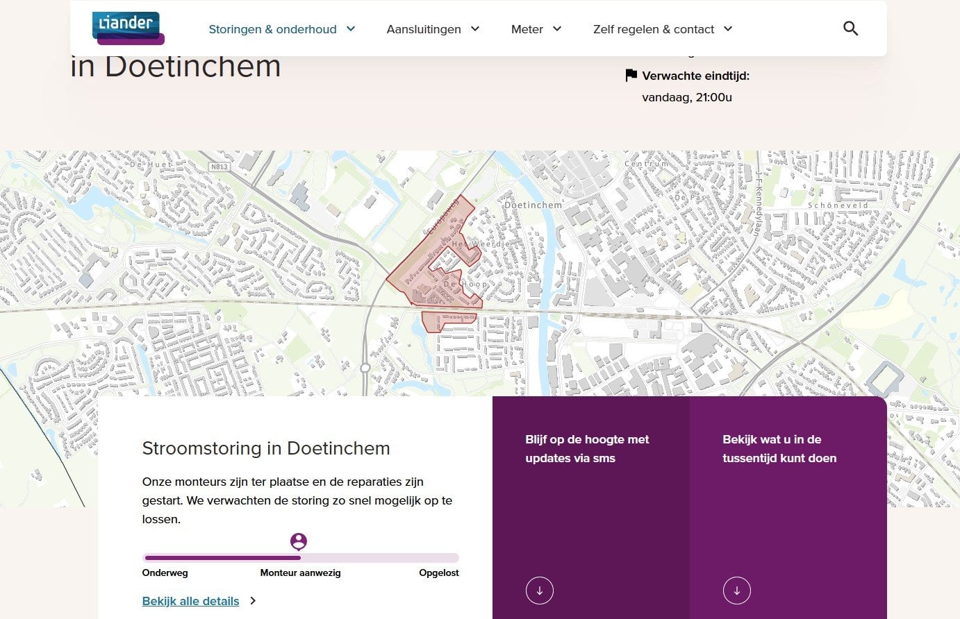Expand the Meter chevron
The width and height of the screenshot is (960, 619).
tap(557, 28)
